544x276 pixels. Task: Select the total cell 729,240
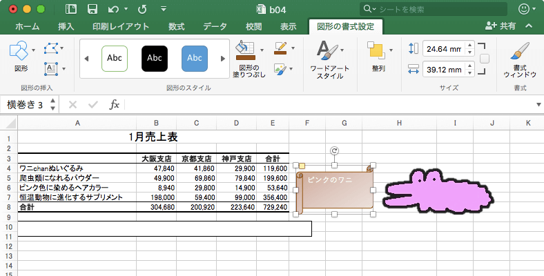[273, 208]
